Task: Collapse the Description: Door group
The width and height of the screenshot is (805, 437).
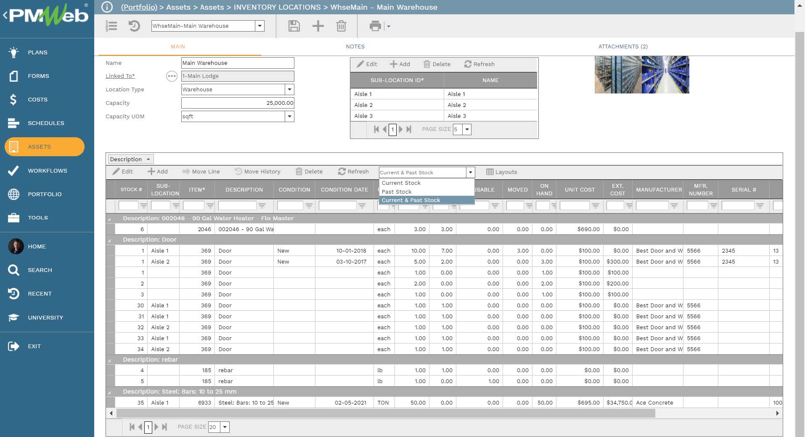Action: (109, 240)
